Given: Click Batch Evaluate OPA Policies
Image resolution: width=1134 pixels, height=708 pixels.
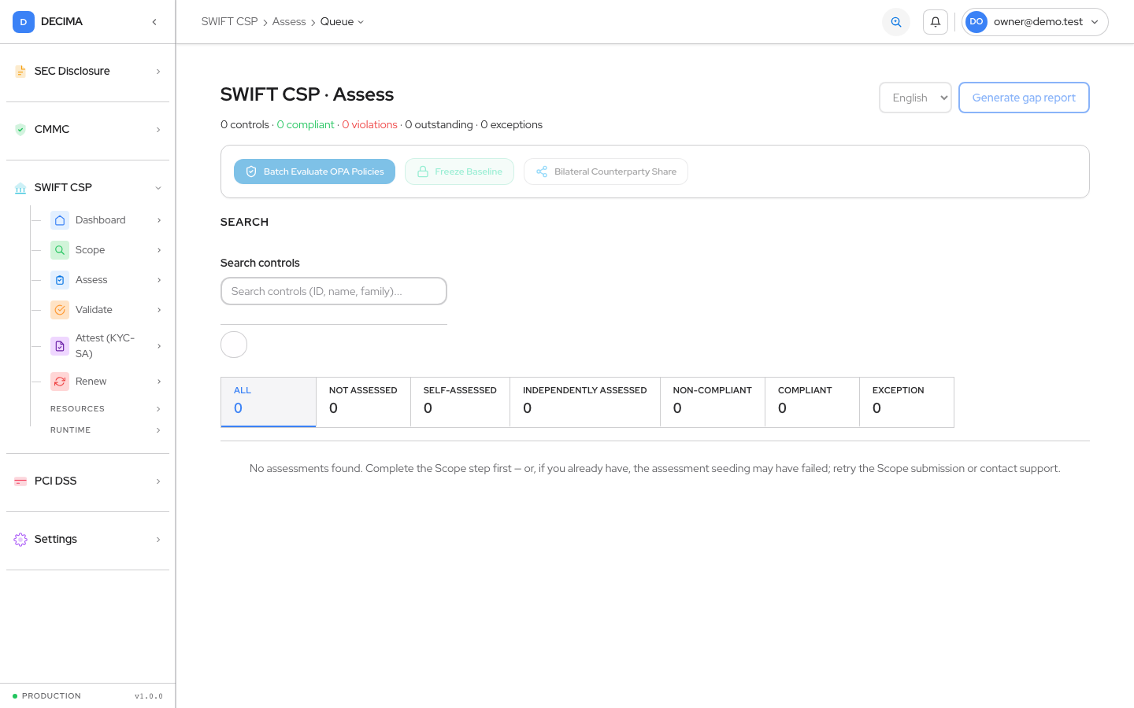Looking at the screenshot, I should coord(314,171).
